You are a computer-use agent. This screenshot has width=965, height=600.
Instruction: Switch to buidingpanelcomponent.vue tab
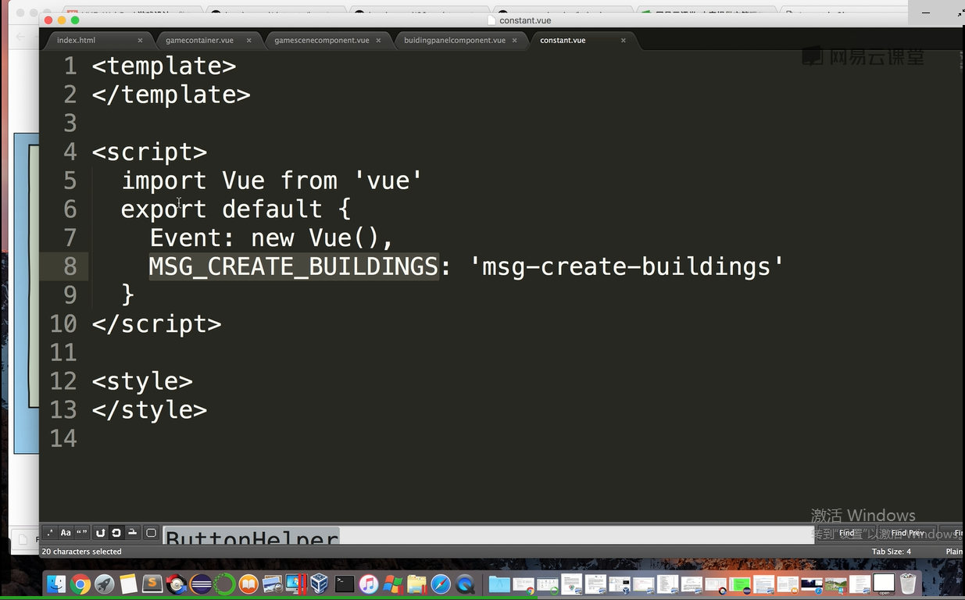pos(454,40)
